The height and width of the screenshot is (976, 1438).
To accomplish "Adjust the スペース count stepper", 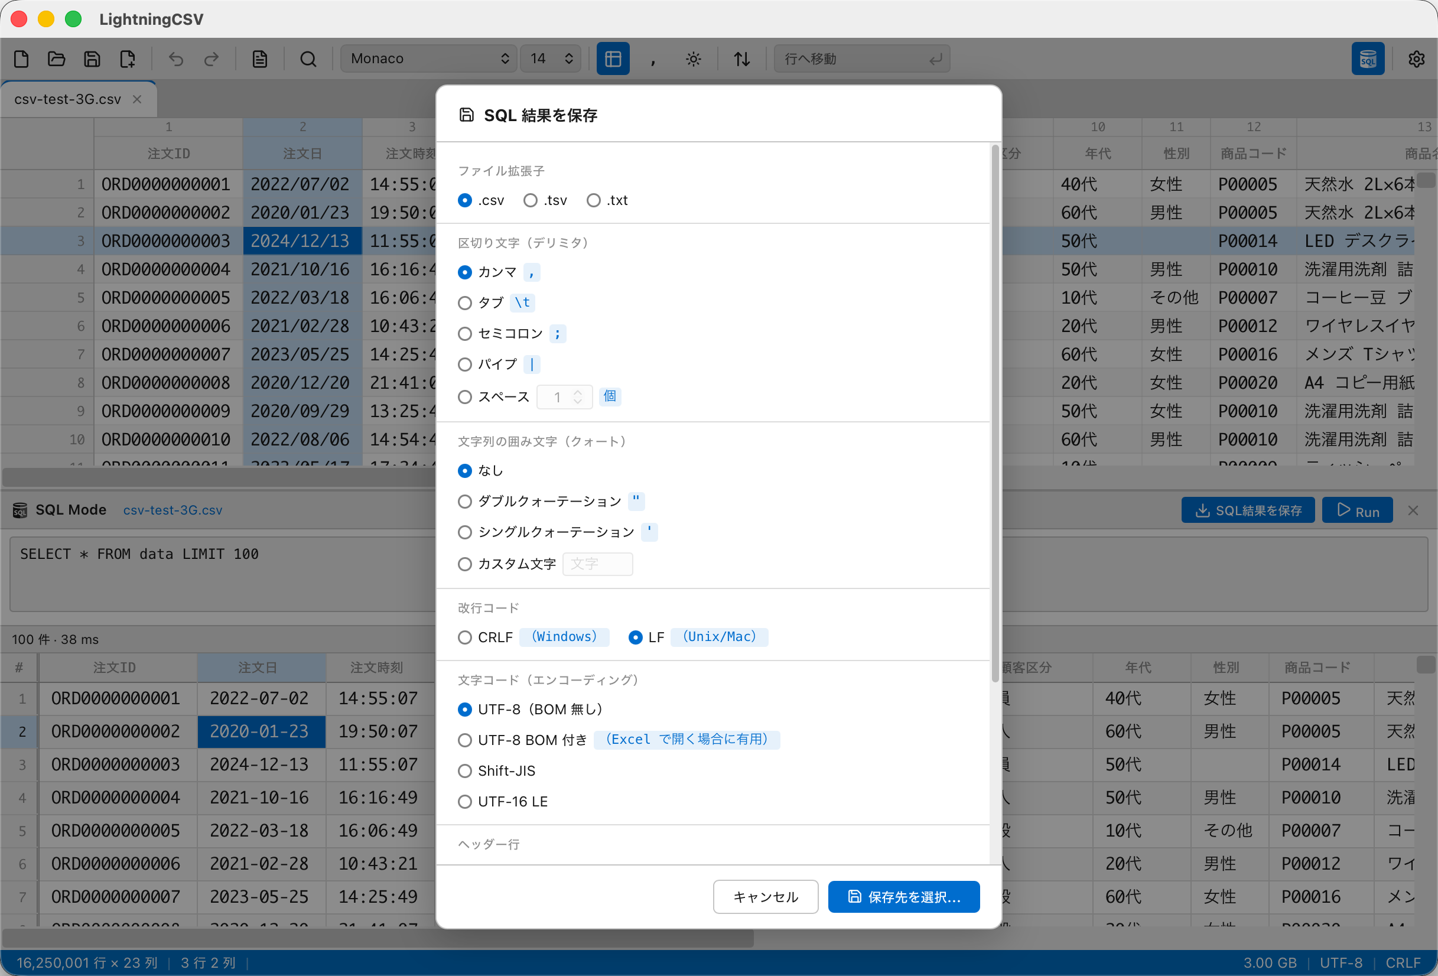I will pyautogui.click(x=577, y=396).
